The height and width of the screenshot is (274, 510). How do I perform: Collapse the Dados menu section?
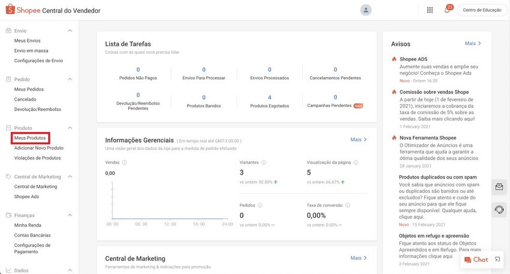click(x=70, y=270)
